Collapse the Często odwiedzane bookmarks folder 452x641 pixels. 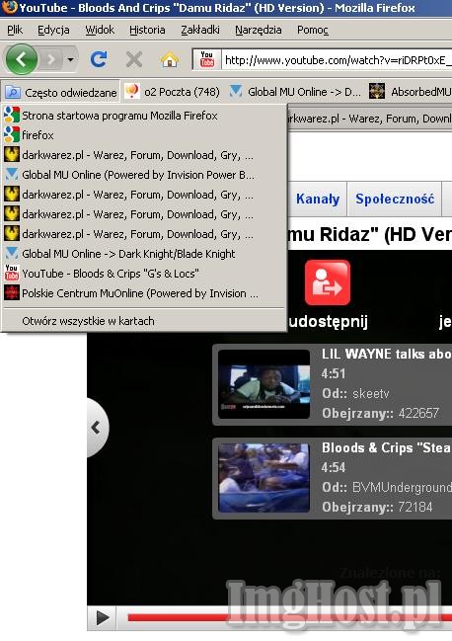tap(60, 93)
